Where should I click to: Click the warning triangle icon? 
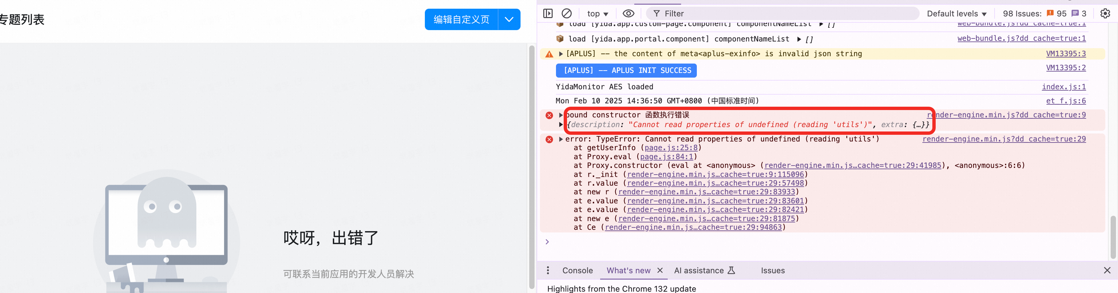tap(549, 54)
